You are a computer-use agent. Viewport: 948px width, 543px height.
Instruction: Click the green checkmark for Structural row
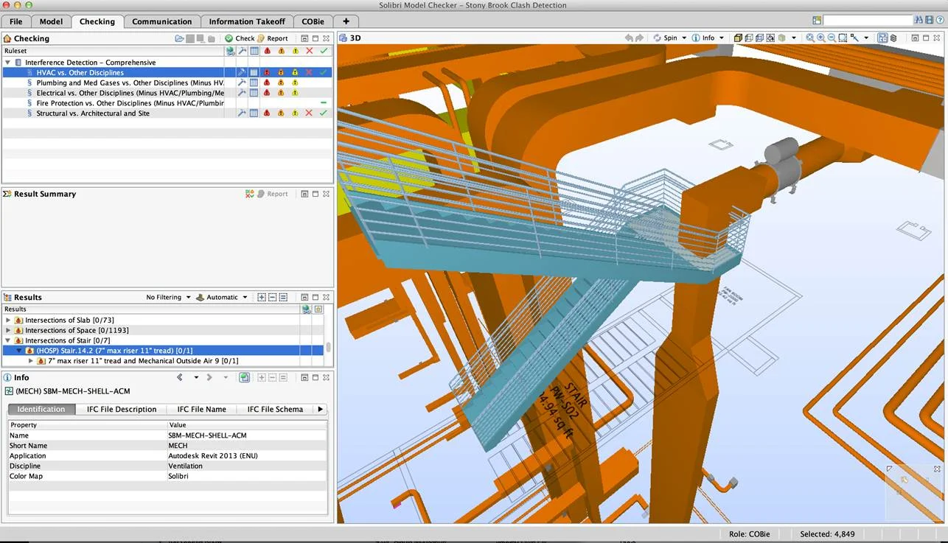[x=323, y=113]
